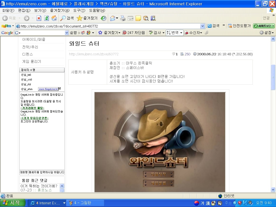
Task: Click the 검사 spell check button
Action: pyautogui.click(x=155, y=33)
